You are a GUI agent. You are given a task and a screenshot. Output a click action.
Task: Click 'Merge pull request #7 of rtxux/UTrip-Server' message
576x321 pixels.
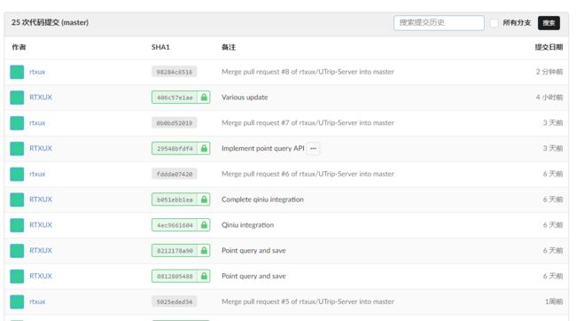pyautogui.click(x=307, y=122)
